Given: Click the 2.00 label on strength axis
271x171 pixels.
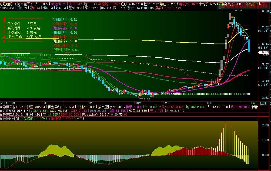Looking at the screenshot, I should tap(265, 125).
